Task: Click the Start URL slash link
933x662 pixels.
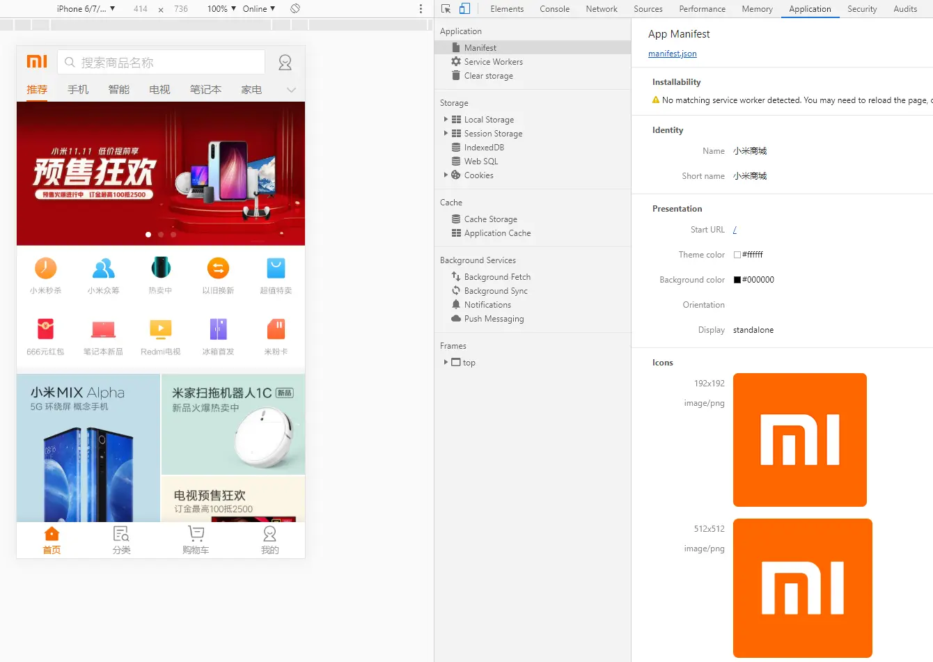Action: (735, 230)
